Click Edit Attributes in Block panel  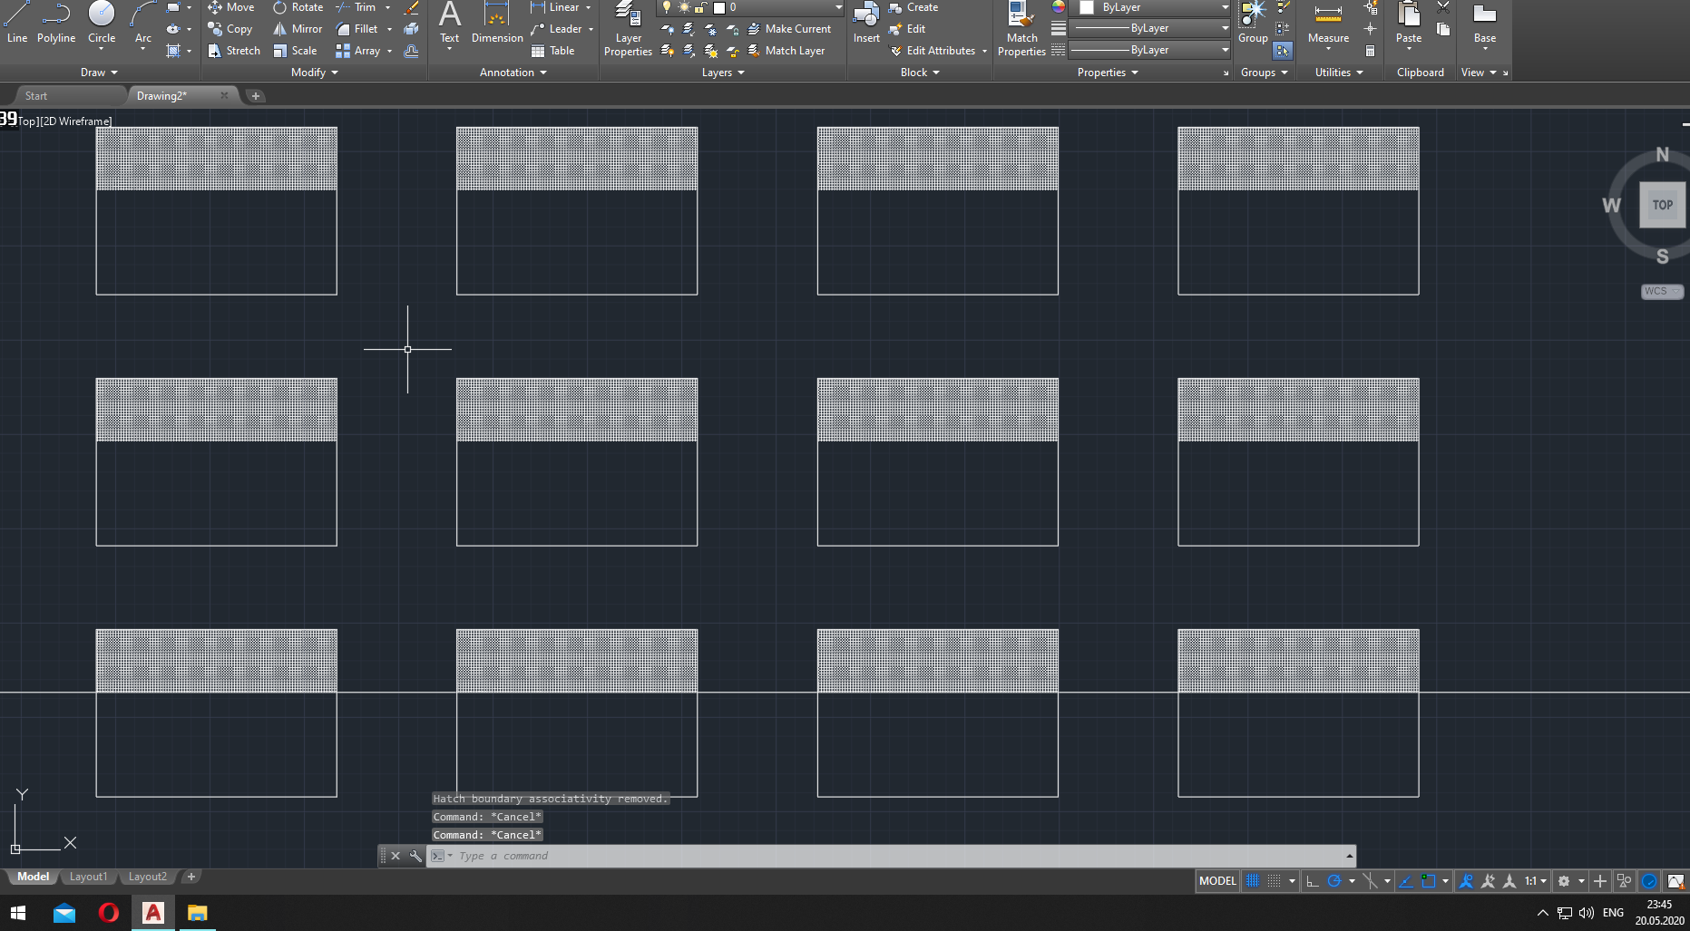pos(934,50)
